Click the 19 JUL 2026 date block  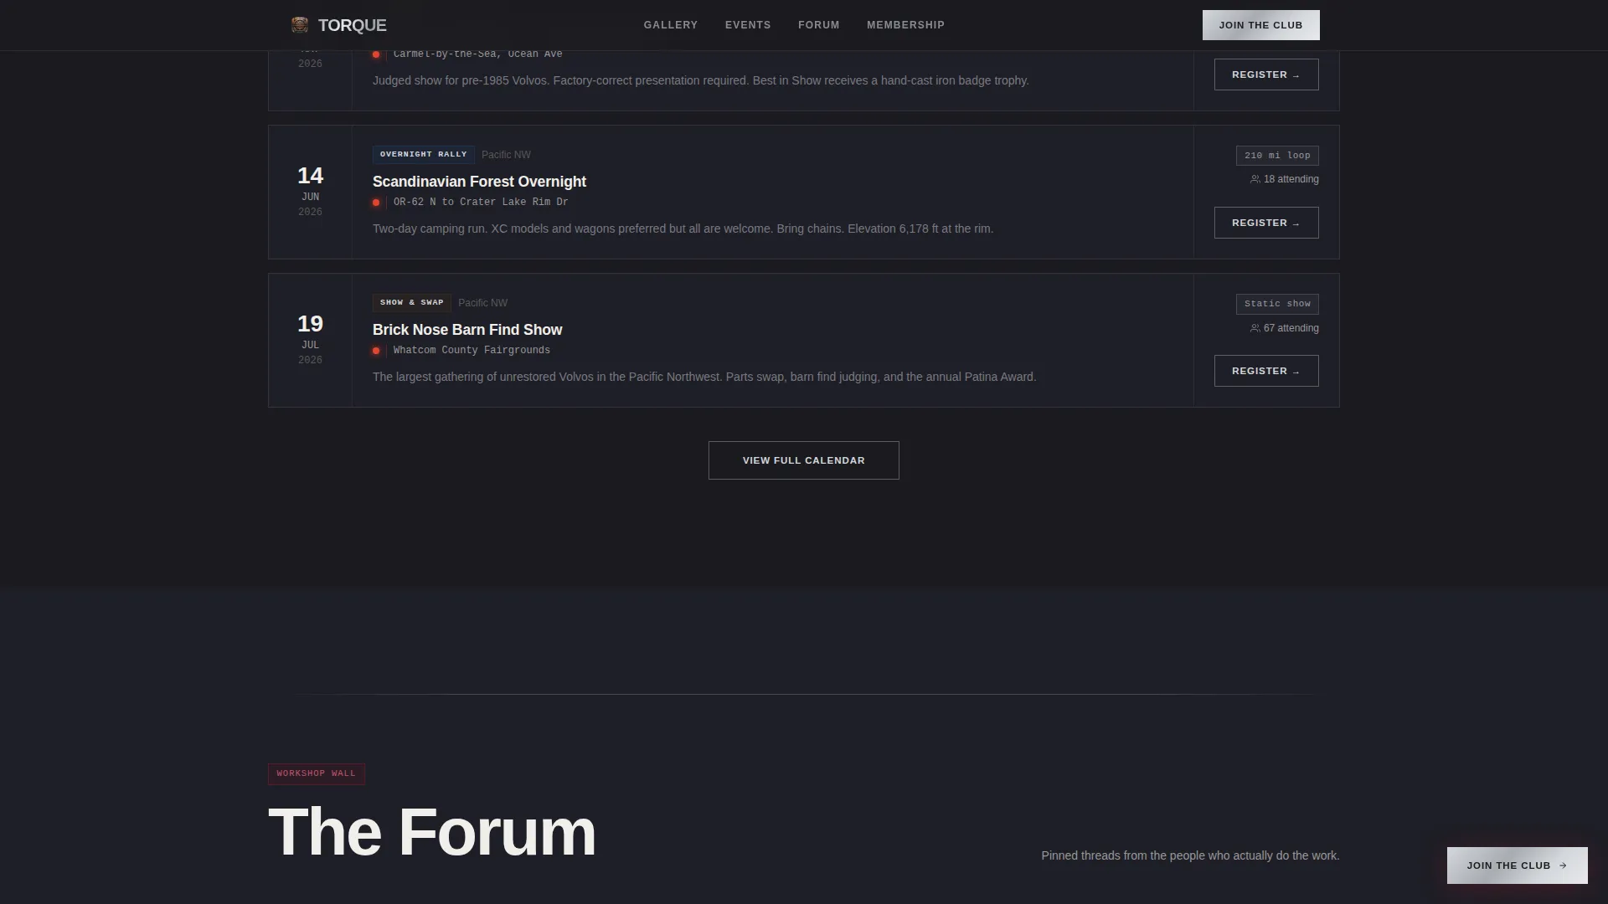point(310,340)
